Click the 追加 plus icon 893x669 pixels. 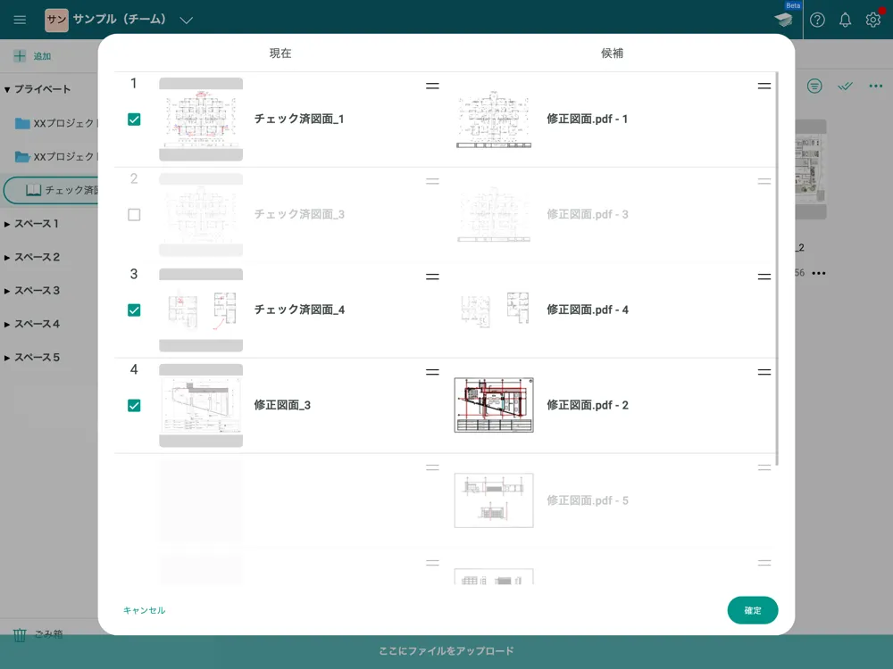20,55
